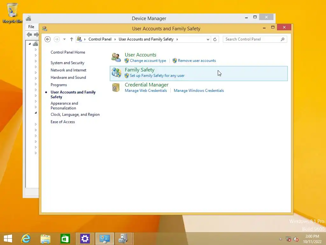Click the network status tray icon
The image size is (326, 245).
point(288,239)
